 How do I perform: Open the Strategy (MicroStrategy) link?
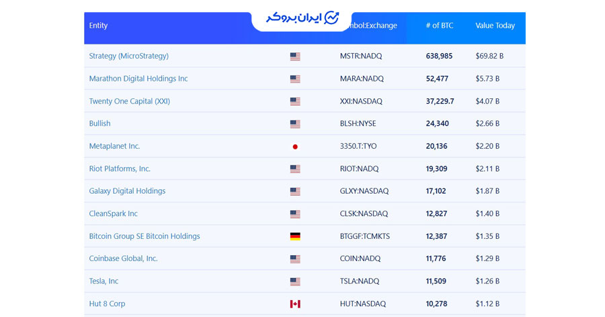point(128,56)
